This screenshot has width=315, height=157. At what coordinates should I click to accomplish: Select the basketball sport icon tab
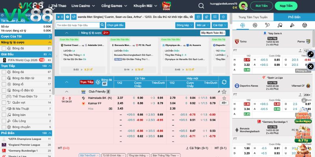(255, 25)
